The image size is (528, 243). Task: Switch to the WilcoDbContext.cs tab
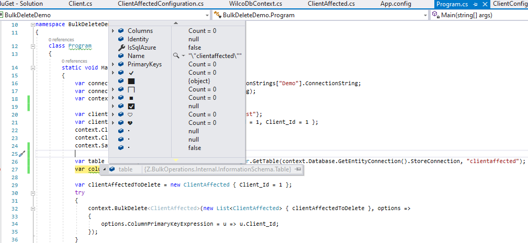coord(255,4)
